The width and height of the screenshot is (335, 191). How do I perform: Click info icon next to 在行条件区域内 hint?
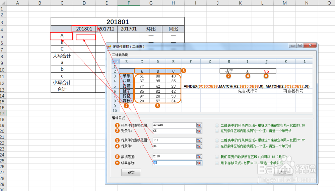(217, 146)
